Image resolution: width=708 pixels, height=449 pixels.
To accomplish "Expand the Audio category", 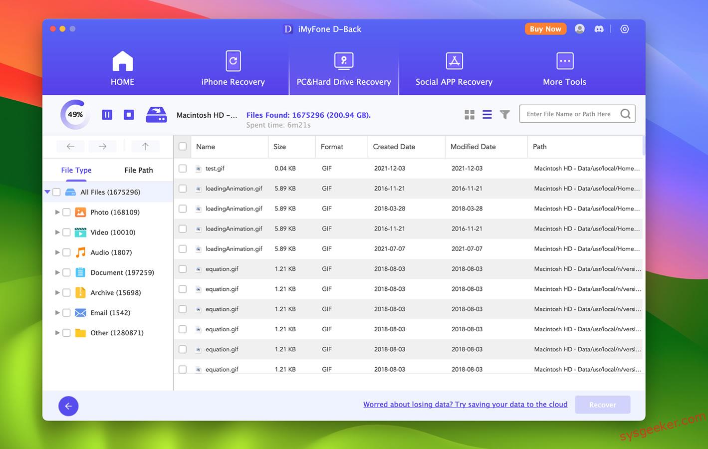I will click(57, 252).
